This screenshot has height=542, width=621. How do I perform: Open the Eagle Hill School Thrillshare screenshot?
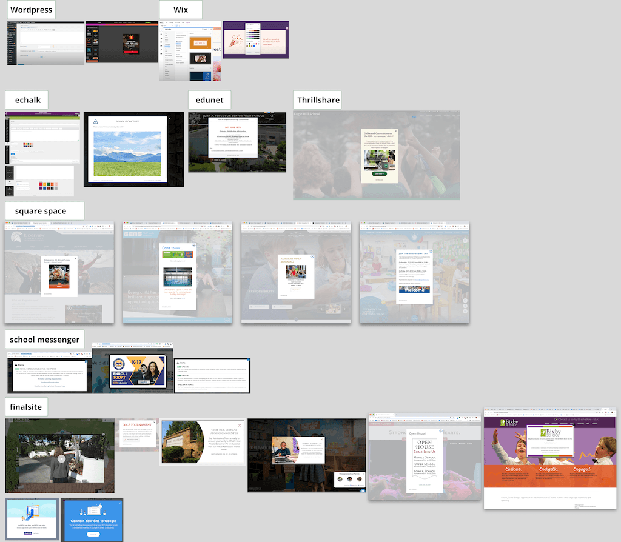pyautogui.click(x=376, y=155)
